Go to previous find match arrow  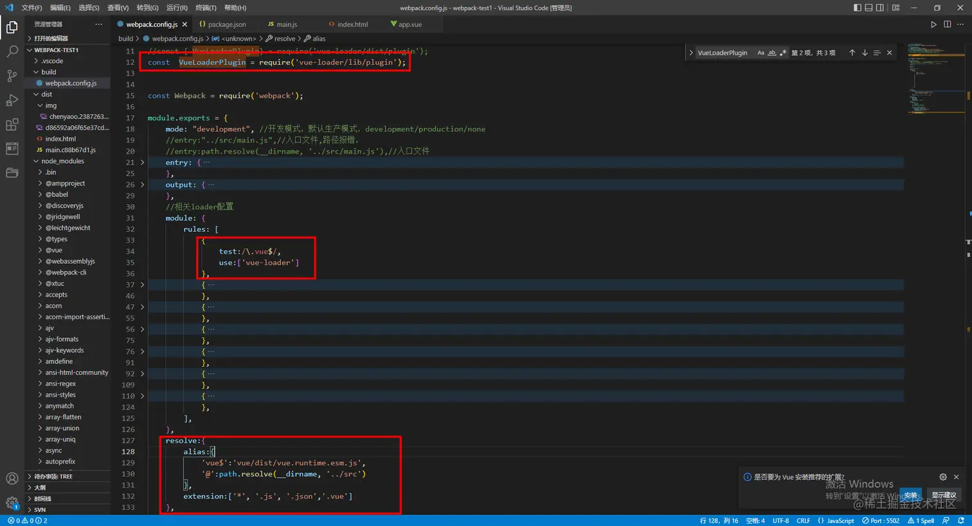(852, 53)
